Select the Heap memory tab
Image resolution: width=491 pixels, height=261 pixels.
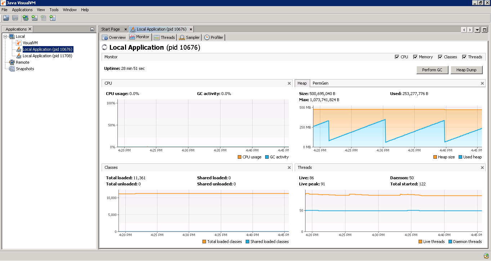(302, 83)
